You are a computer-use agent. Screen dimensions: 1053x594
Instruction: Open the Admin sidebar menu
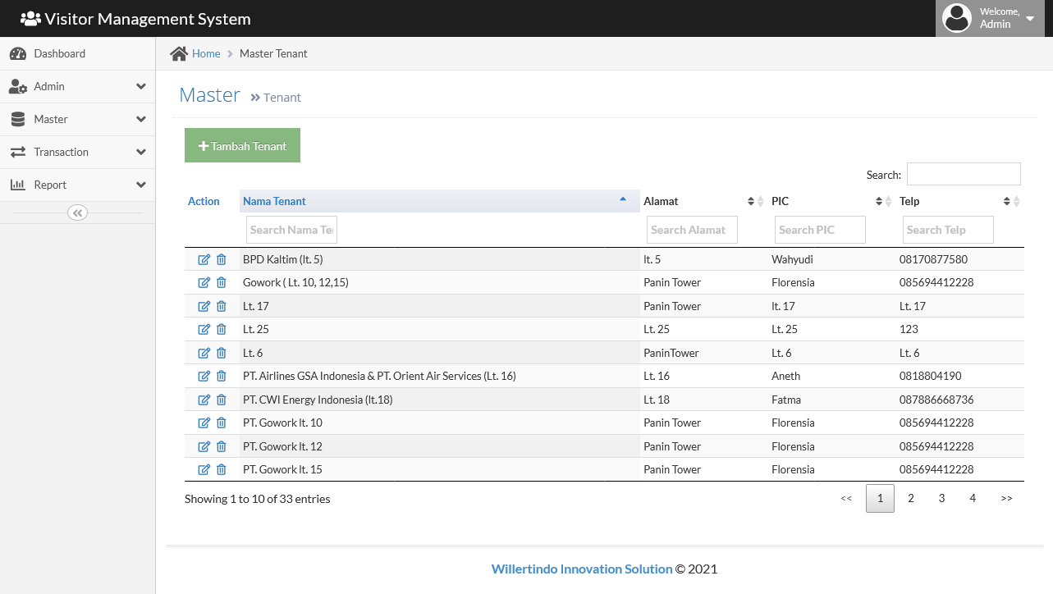click(x=77, y=86)
